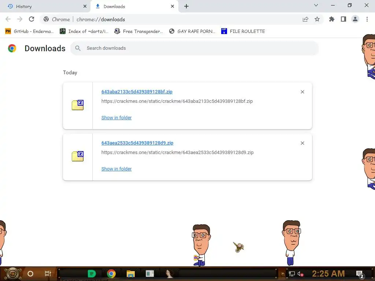375x281 pixels.
Task: Reload the downloads page
Action: [x=31, y=19]
